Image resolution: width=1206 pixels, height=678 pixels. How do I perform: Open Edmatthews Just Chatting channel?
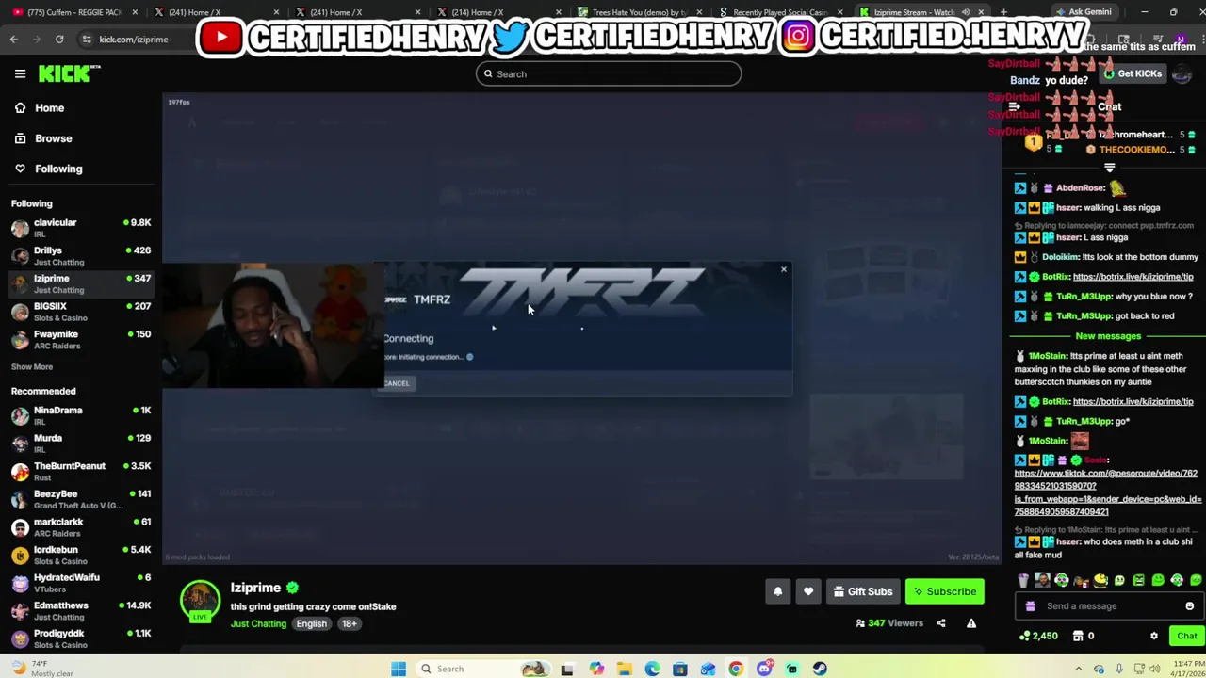81,611
